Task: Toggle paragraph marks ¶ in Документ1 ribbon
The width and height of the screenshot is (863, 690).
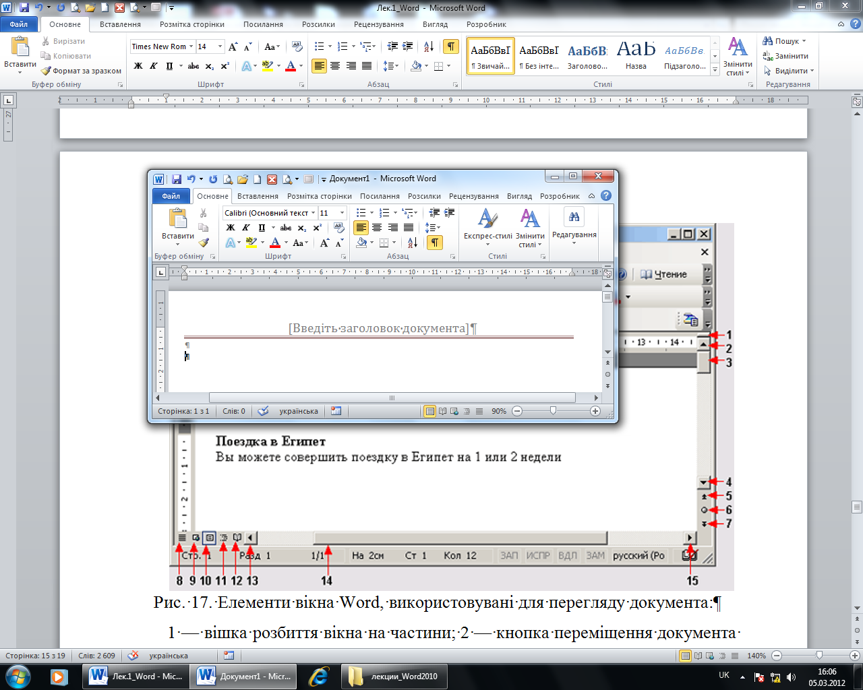Action: pos(435,243)
